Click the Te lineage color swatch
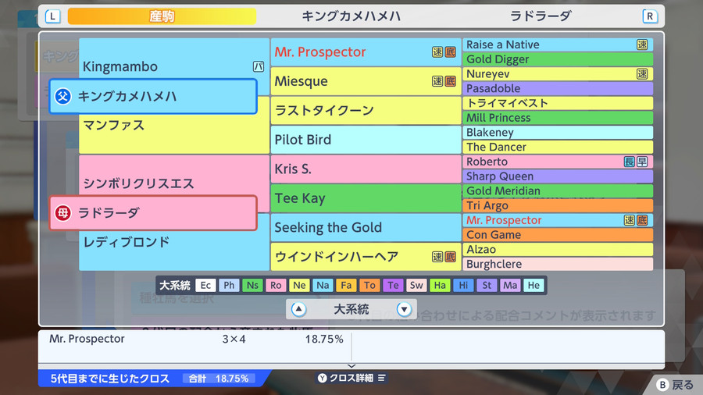 pyautogui.click(x=393, y=285)
